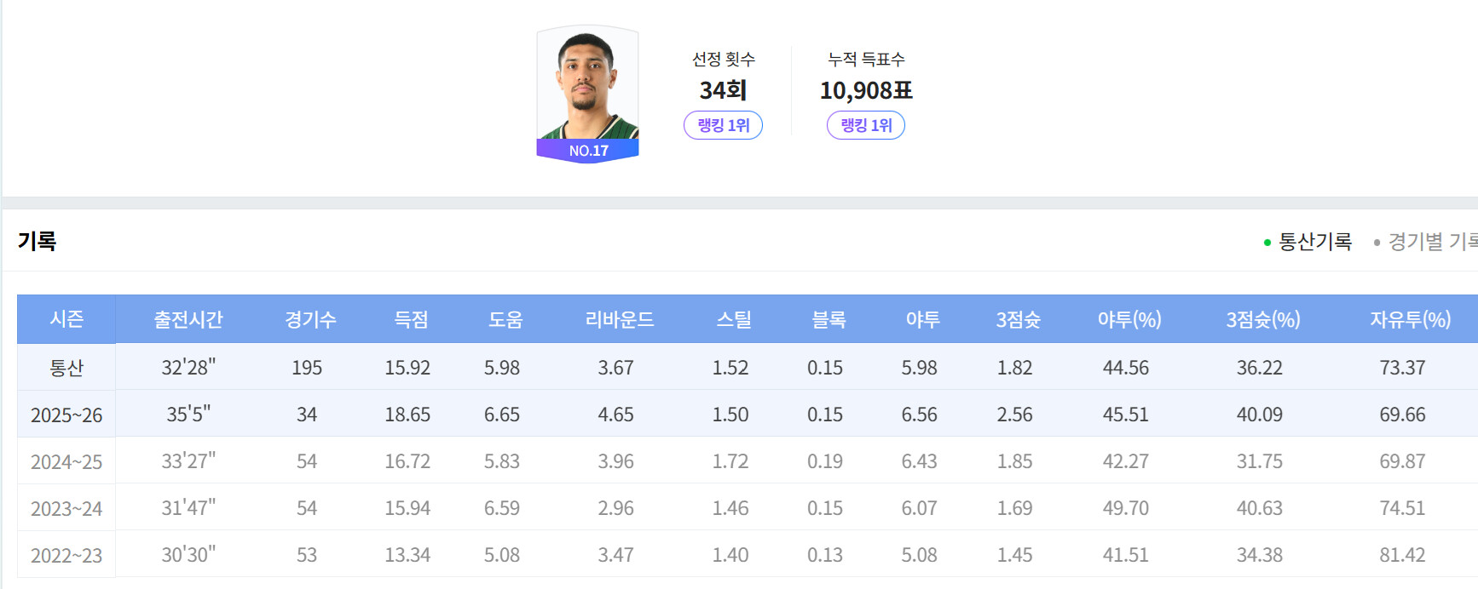Screen dimensions: 1478x589
Task: Click the 도움 column header
Action: pyautogui.click(x=505, y=319)
